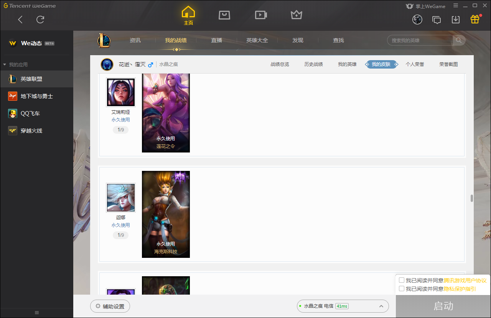Click the 1/9 count under 迦娜
491x318 pixels.
121,235
